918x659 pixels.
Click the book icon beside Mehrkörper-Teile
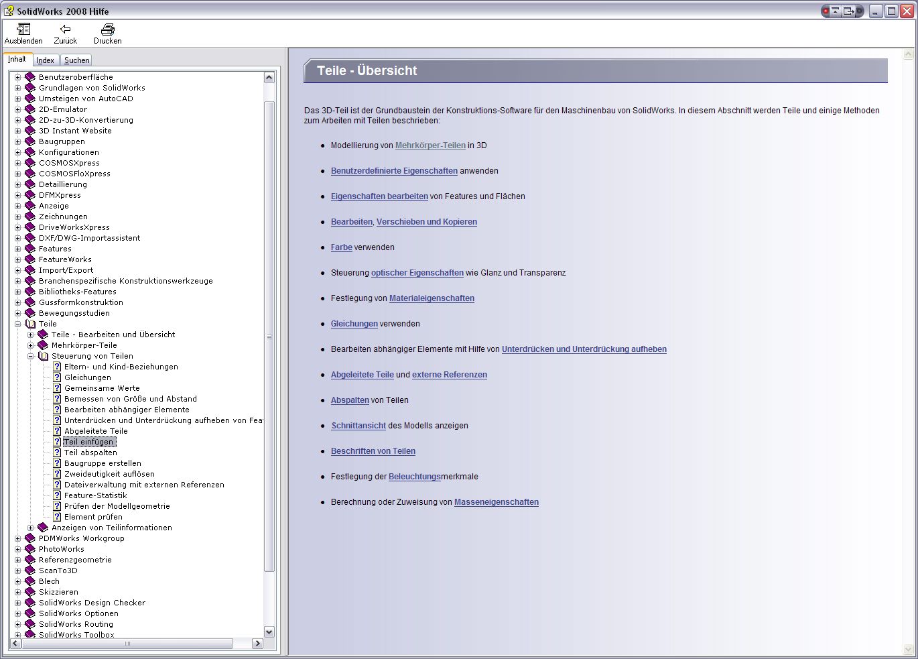pyautogui.click(x=43, y=345)
